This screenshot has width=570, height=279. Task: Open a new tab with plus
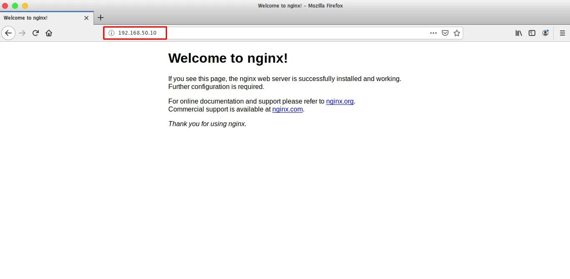[x=100, y=18]
